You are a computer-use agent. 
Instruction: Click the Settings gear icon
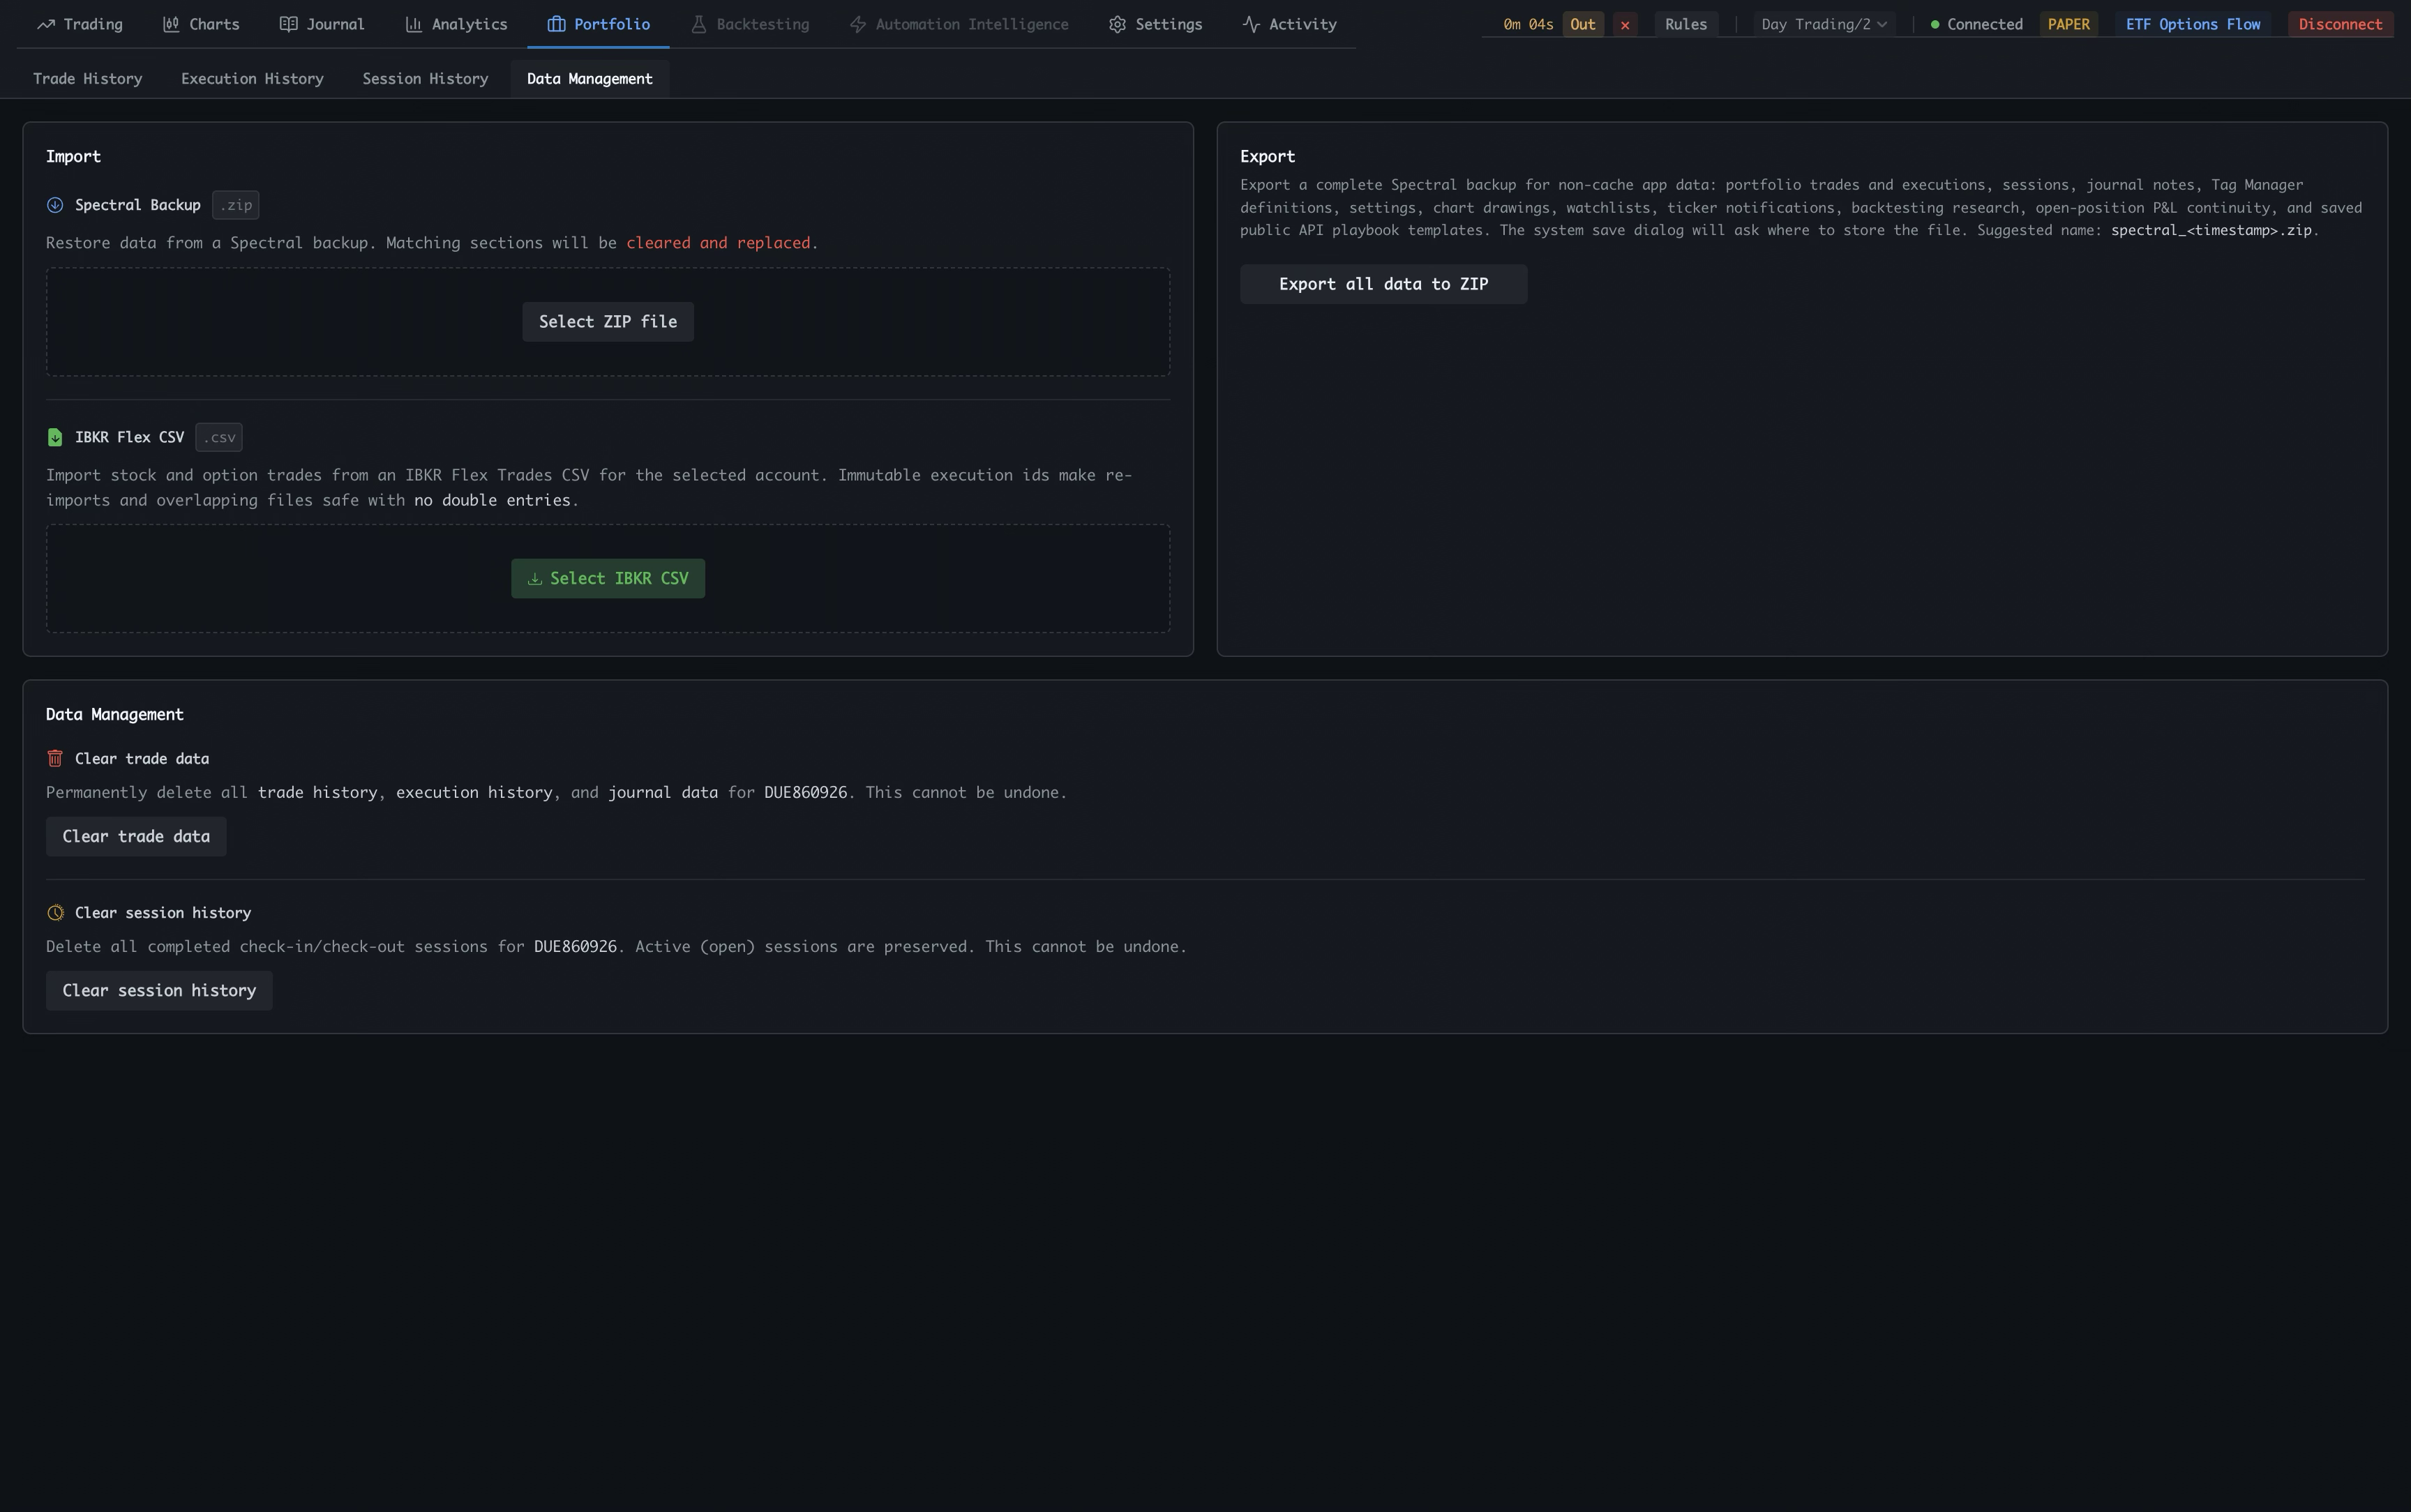coord(1117,24)
